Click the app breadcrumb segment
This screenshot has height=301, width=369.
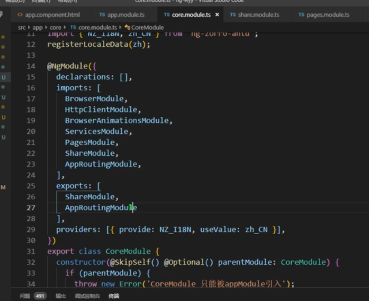click(x=37, y=28)
